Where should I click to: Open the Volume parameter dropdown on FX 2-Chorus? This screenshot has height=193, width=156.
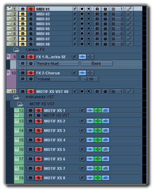point(58,79)
